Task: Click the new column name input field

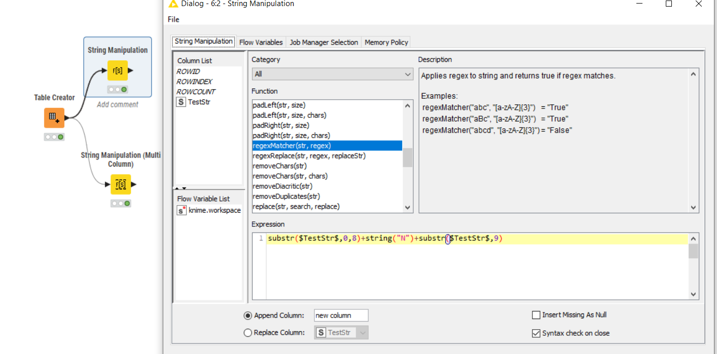Action: [x=341, y=316]
